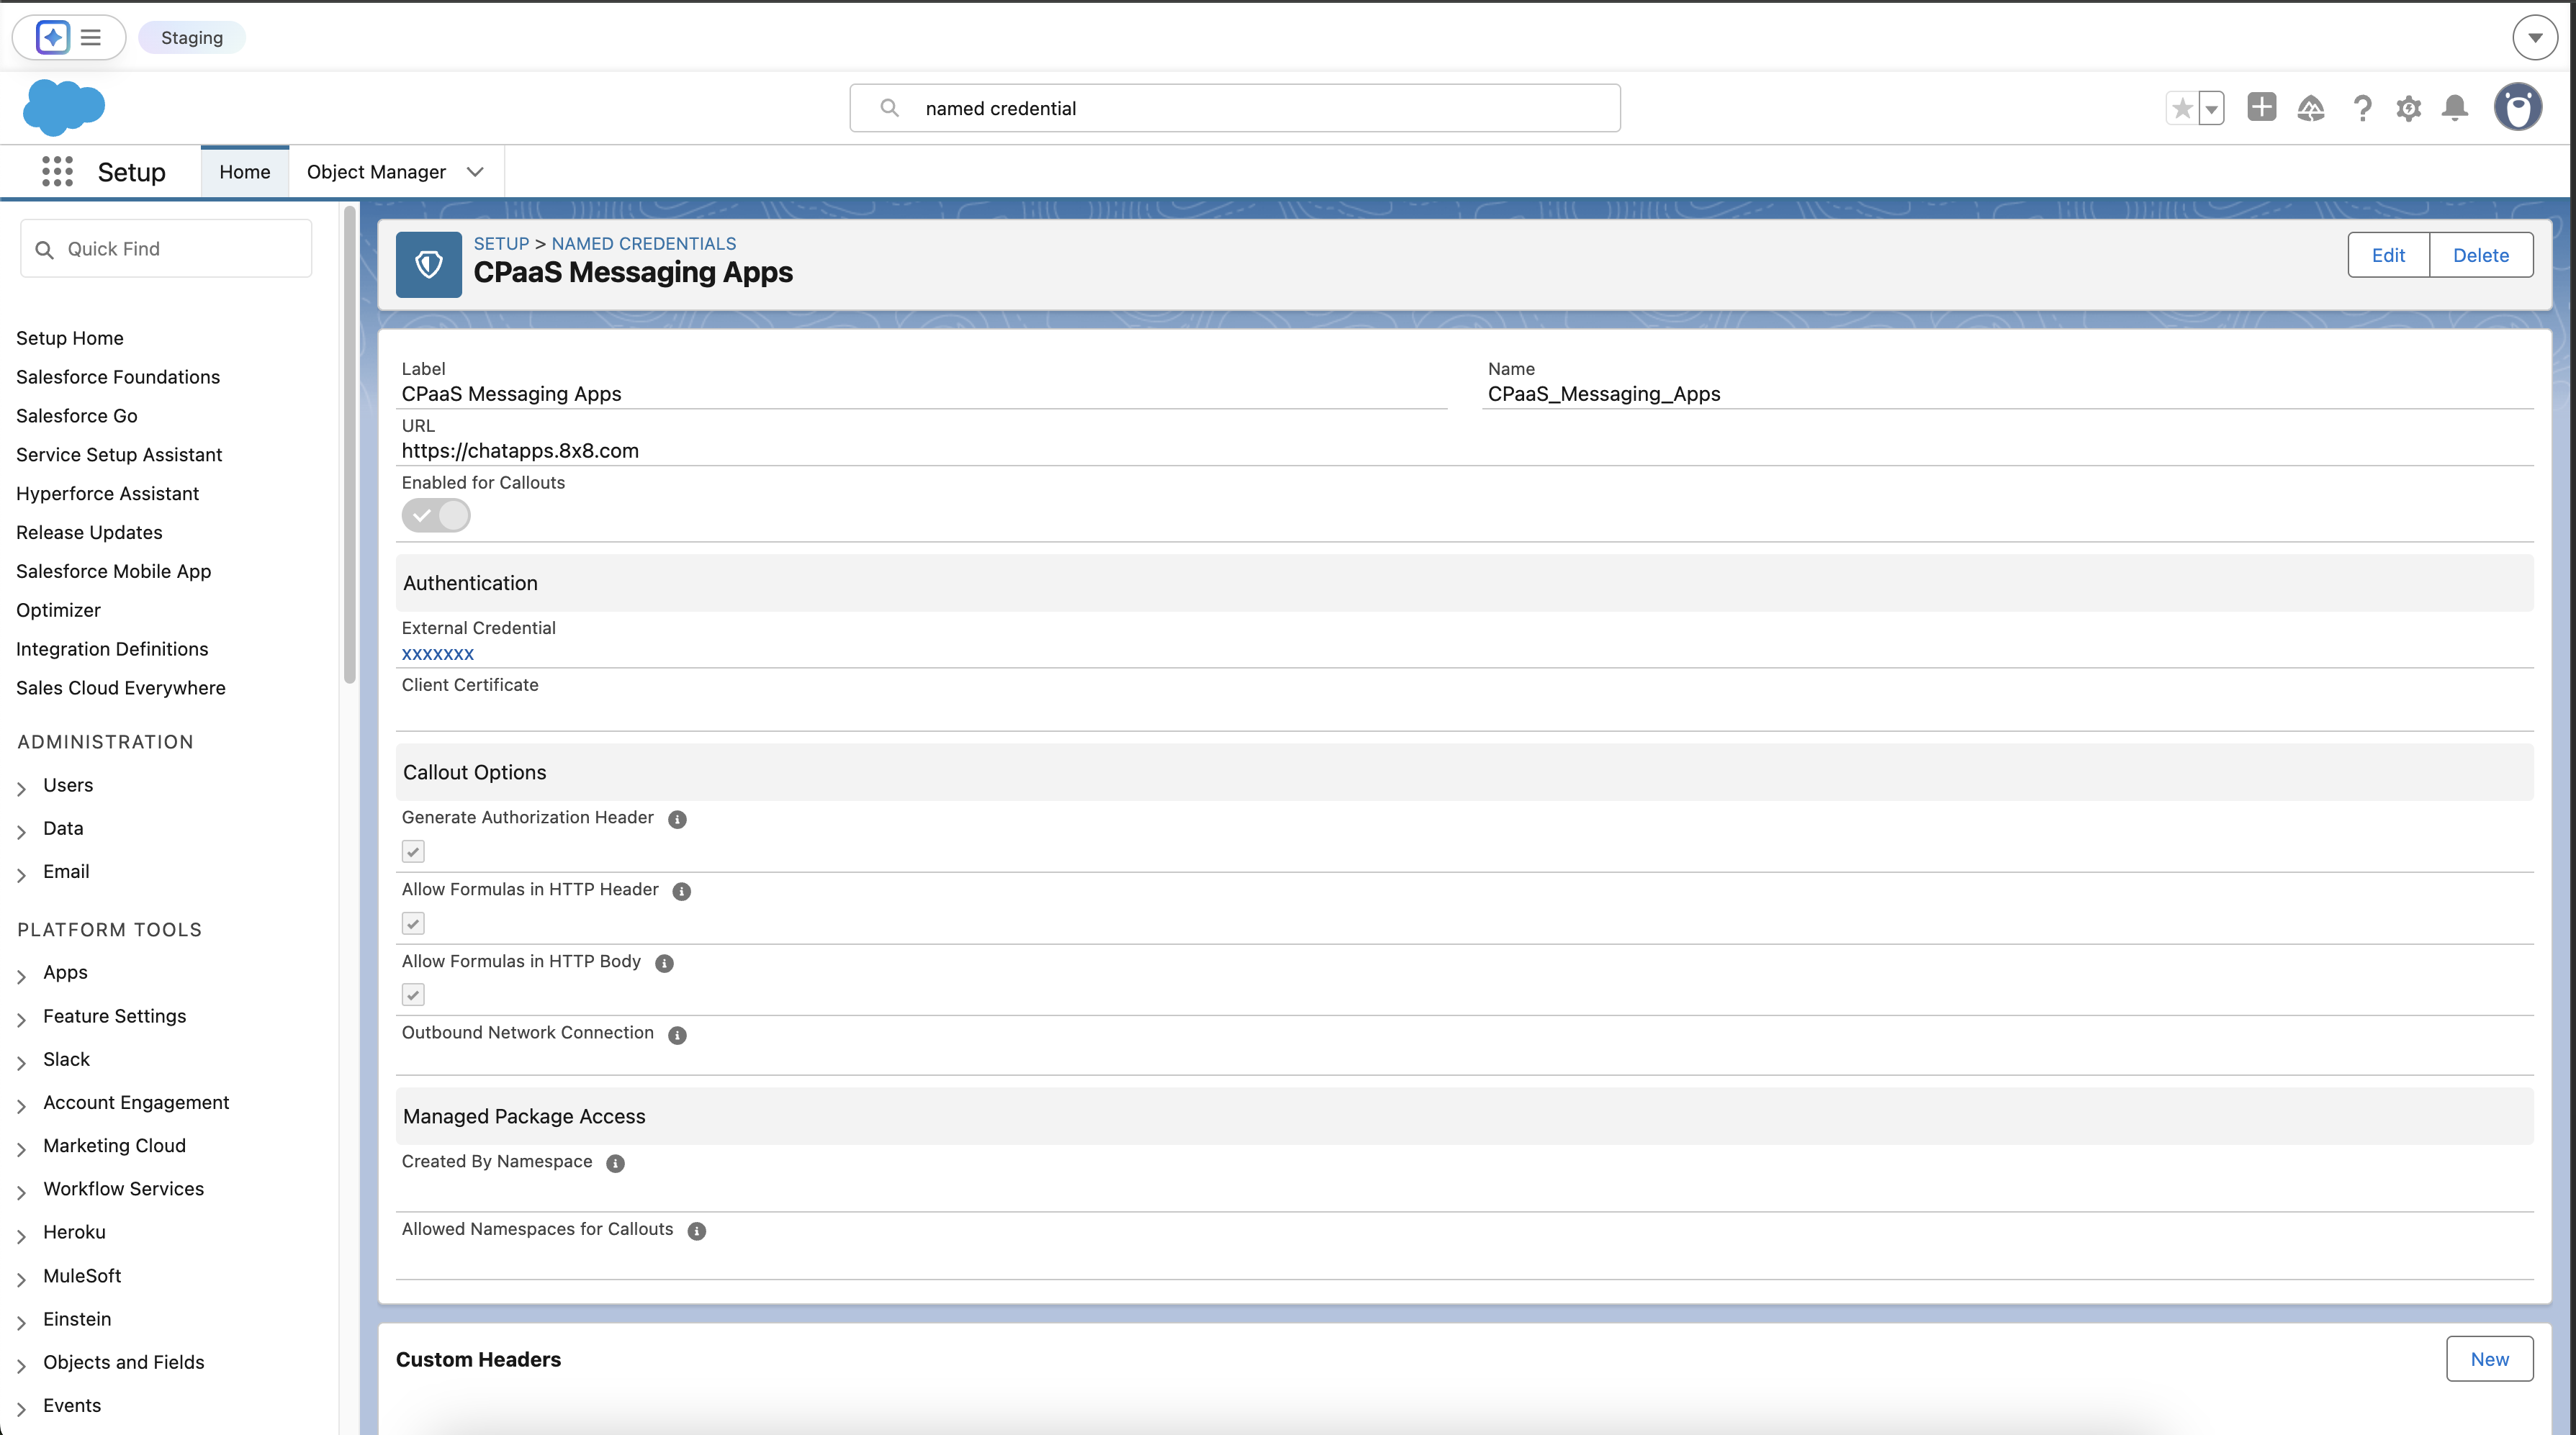This screenshot has width=2576, height=1435.
Task: Open the NAMED CREDENTIALS breadcrumb link
Action: tap(643, 243)
